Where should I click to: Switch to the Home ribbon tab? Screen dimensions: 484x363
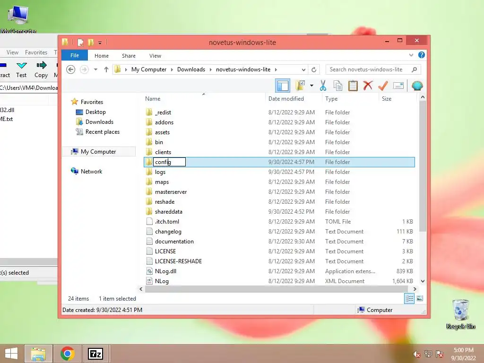(102, 56)
